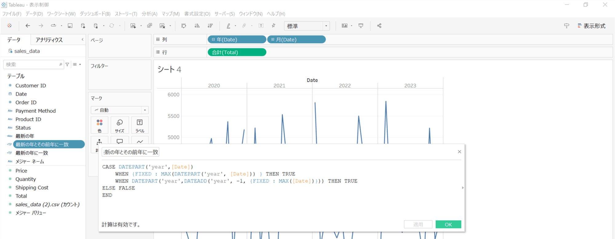Viewport: 615px width, 239px height.
Task: Click the share workbook icon
Action: tap(379, 26)
